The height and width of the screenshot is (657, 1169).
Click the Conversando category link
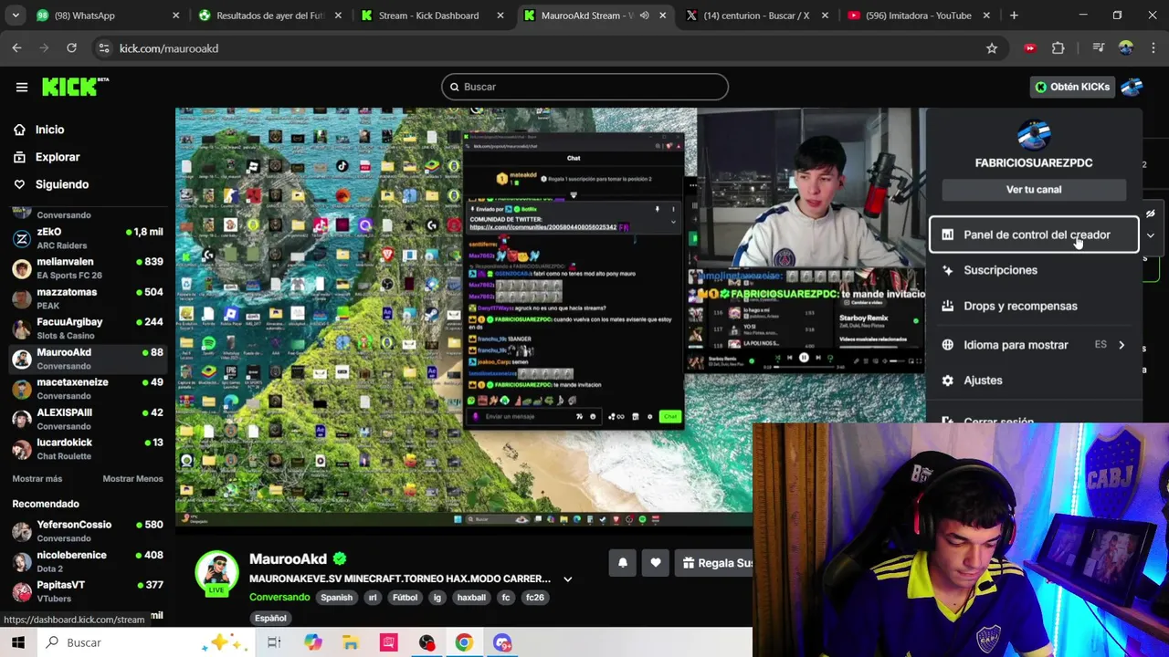point(279,598)
